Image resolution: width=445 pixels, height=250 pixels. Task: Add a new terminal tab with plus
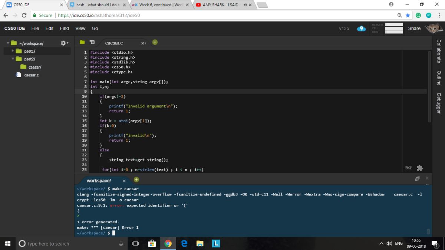[136, 180]
